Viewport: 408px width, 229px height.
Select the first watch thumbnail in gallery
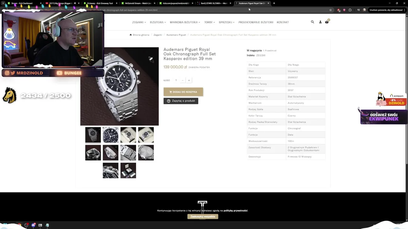93,135
